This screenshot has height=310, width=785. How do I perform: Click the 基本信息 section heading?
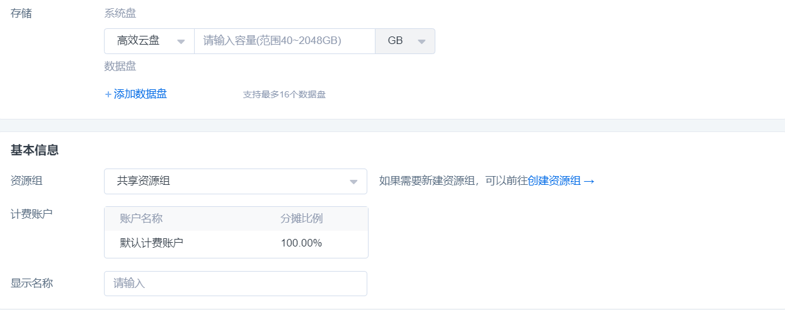(x=35, y=150)
